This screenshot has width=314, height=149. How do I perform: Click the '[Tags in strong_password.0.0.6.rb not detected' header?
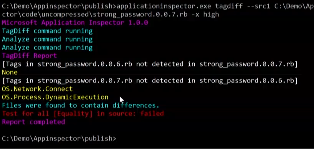tap(92, 64)
